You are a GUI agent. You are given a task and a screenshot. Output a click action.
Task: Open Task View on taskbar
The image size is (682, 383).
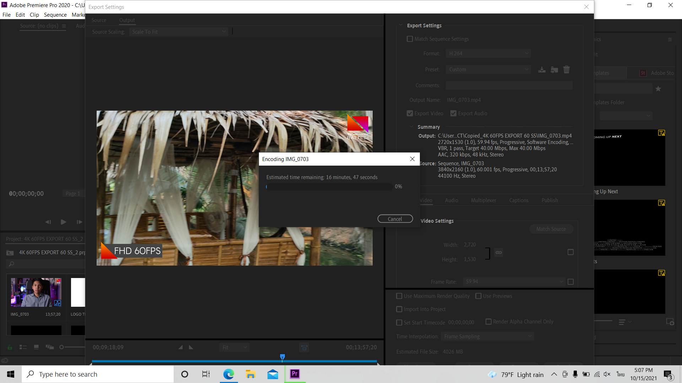click(x=206, y=374)
